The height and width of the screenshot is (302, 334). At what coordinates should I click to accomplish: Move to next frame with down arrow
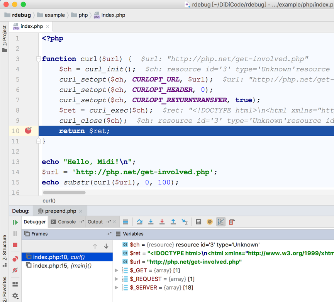(106, 246)
